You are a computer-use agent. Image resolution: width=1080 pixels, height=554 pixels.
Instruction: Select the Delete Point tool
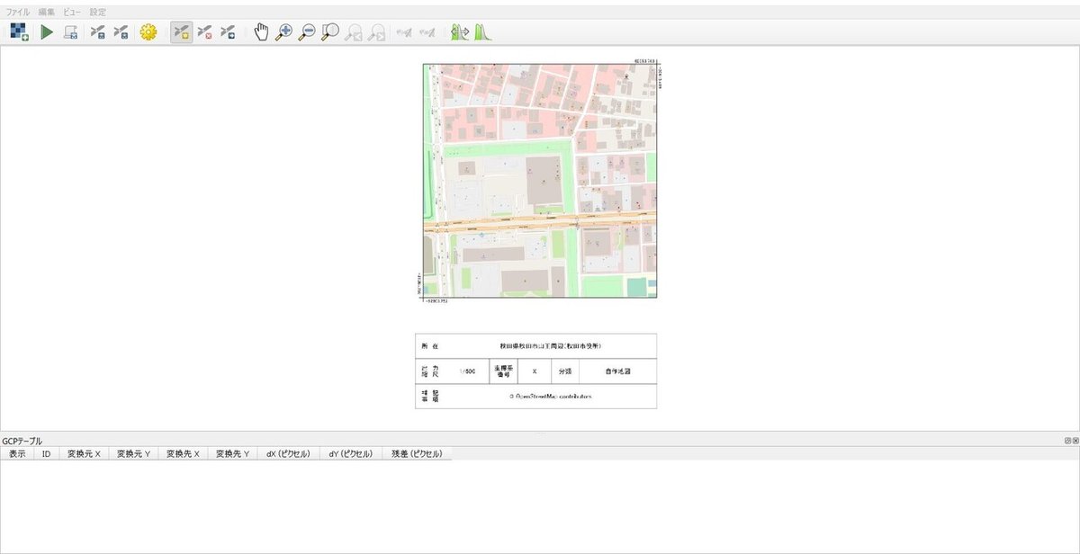pyautogui.click(x=205, y=32)
